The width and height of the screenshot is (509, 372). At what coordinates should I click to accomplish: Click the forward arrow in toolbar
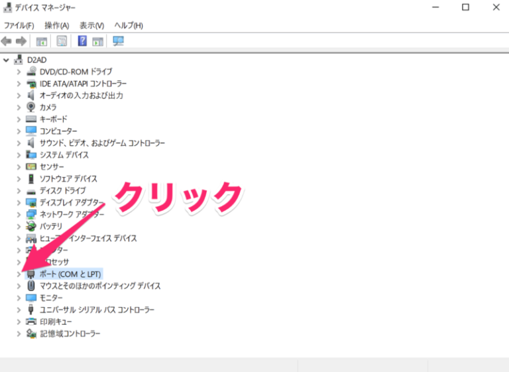[21, 41]
